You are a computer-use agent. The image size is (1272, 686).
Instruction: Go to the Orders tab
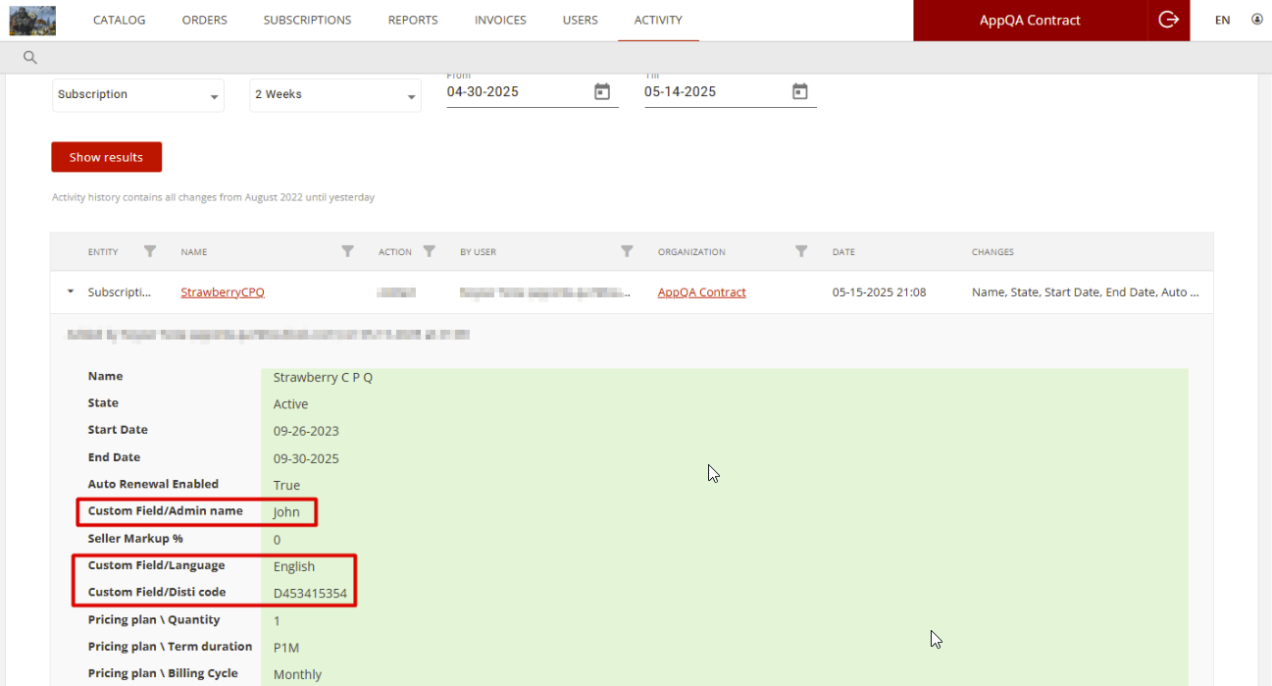click(x=205, y=20)
